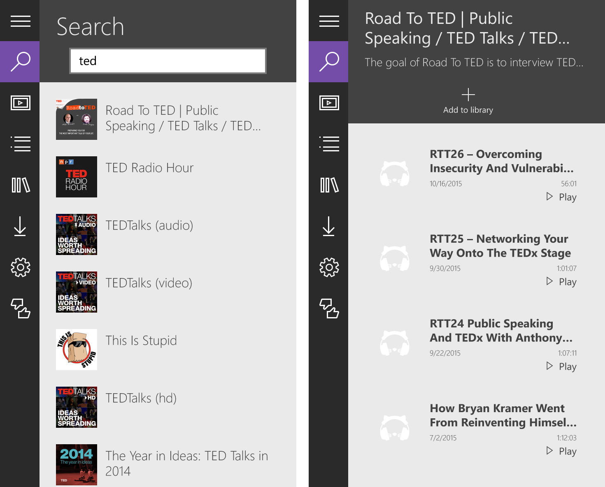The width and height of the screenshot is (605, 487).
Task: Expand hamburger menu in right podcast panel
Action: (329, 21)
